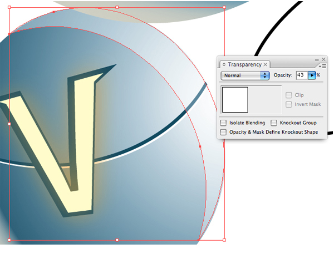
Task: Click the top-center bounding box handle
Action: (117, 7)
